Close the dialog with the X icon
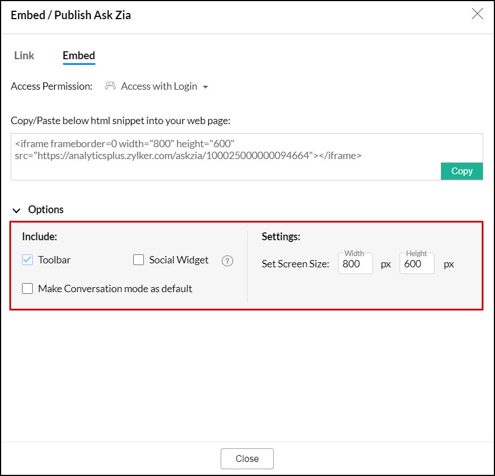495x476 pixels. tap(478, 14)
